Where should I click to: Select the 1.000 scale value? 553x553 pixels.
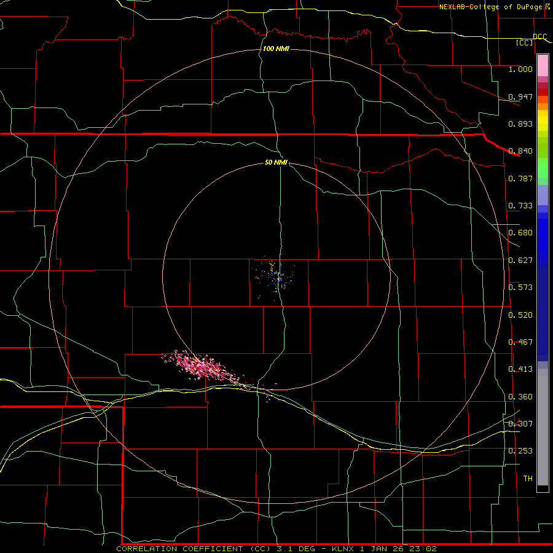point(520,69)
